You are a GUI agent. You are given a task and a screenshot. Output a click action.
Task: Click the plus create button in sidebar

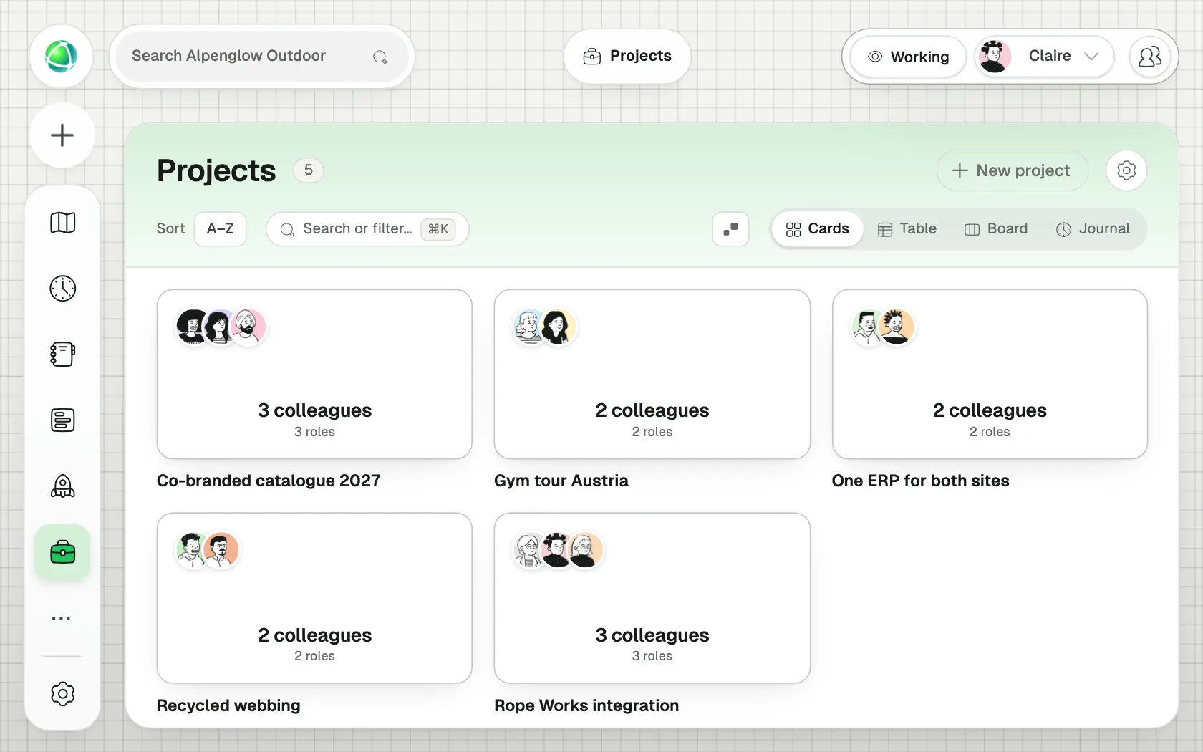coord(62,135)
